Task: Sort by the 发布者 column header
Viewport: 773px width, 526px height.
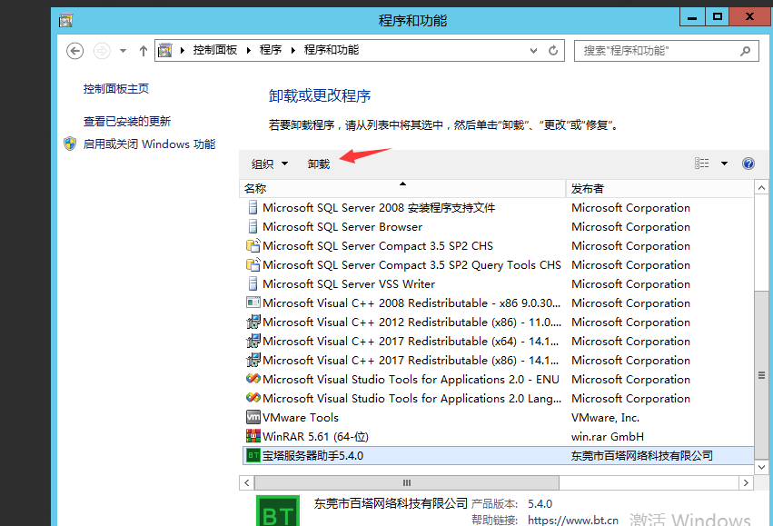Action: pos(659,188)
